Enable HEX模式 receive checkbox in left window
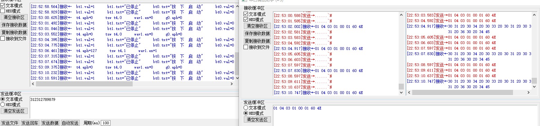This screenshot has width=540, height=126. pyautogui.click(x=3, y=11)
